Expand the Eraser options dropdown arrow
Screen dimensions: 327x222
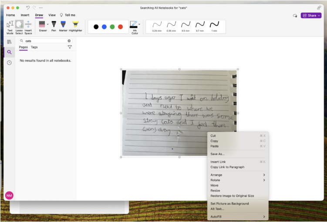click(x=47, y=24)
